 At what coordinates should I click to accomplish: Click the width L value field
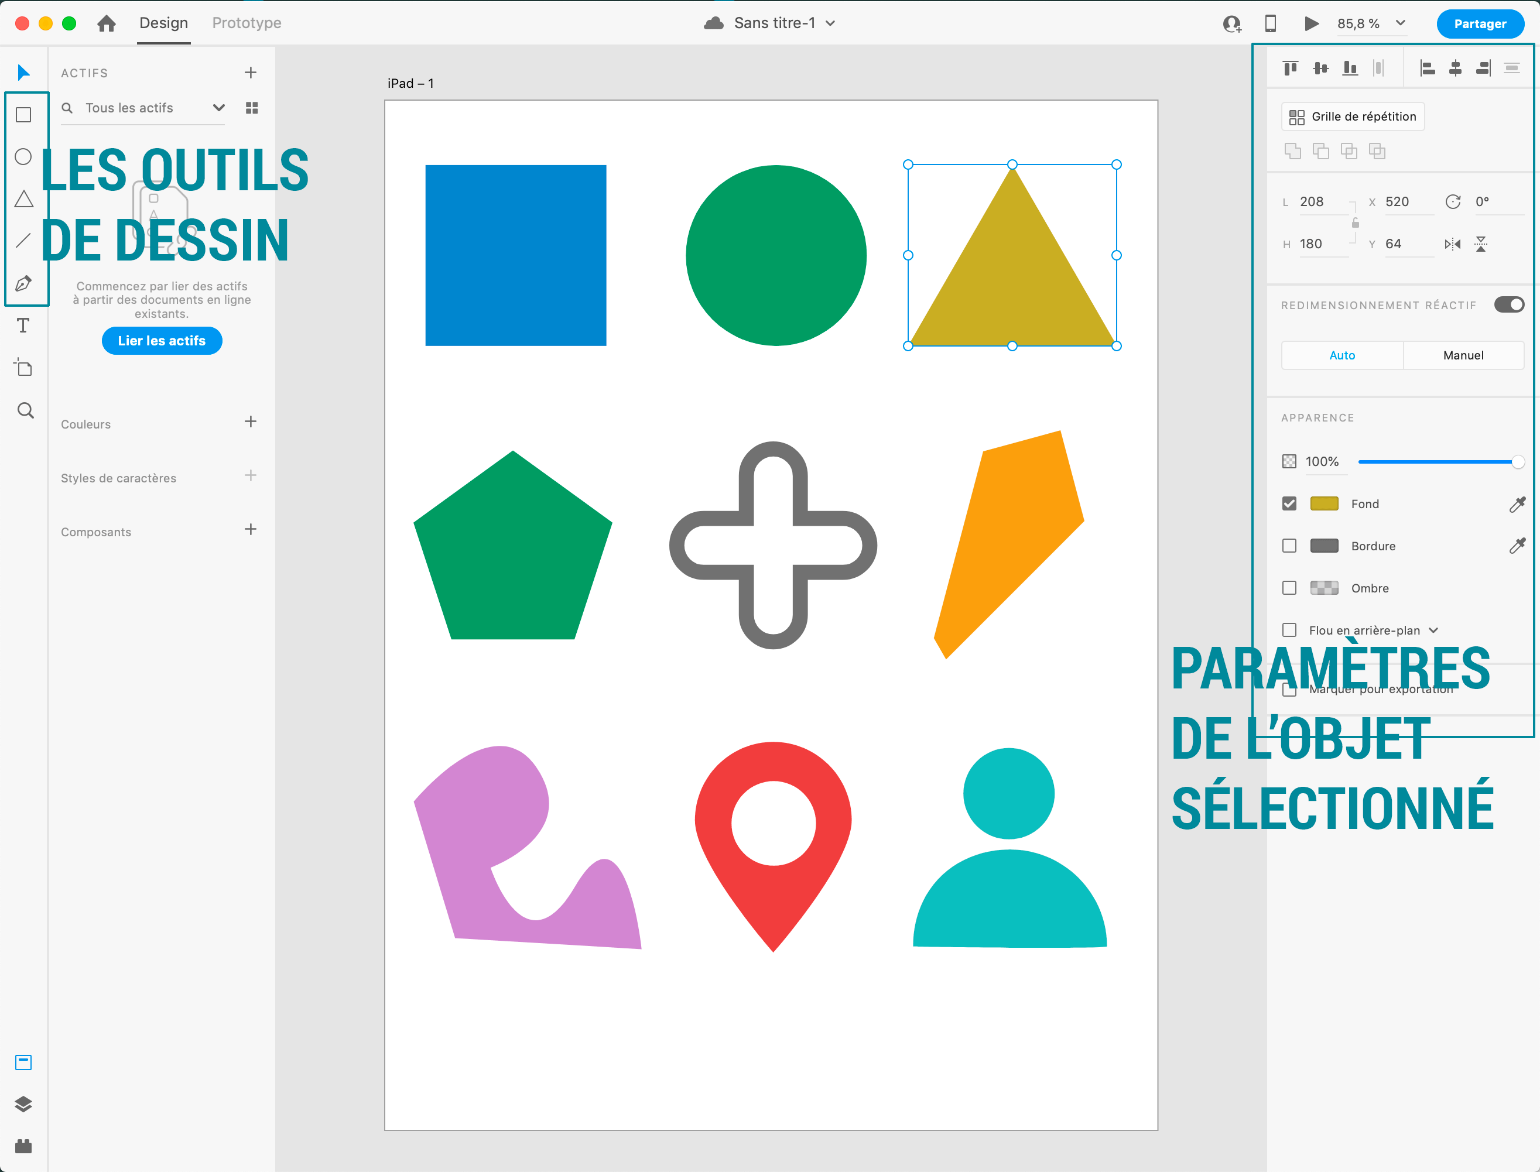(1324, 201)
